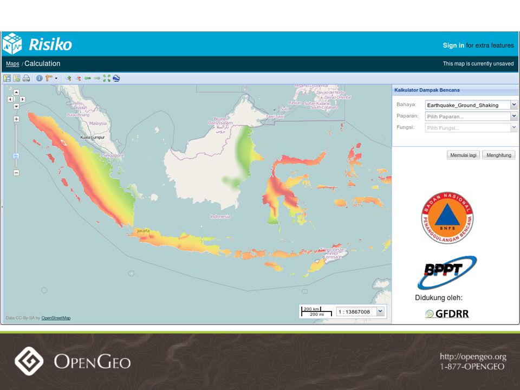Pan map up with arrow button

click(16, 92)
